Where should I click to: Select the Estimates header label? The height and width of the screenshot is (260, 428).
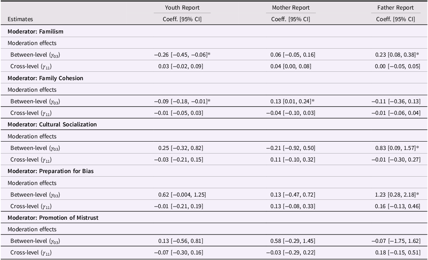(x=20, y=19)
